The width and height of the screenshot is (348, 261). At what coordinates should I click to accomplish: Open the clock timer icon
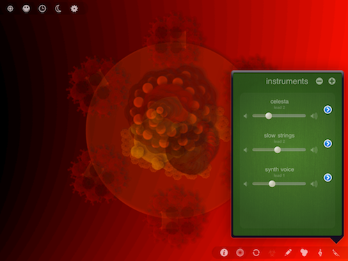click(x=42, y=9)
